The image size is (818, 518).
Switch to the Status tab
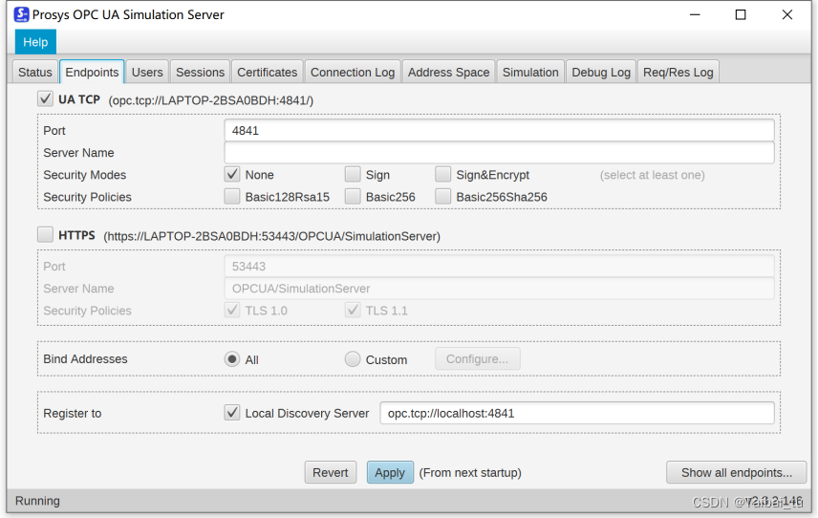35,72
